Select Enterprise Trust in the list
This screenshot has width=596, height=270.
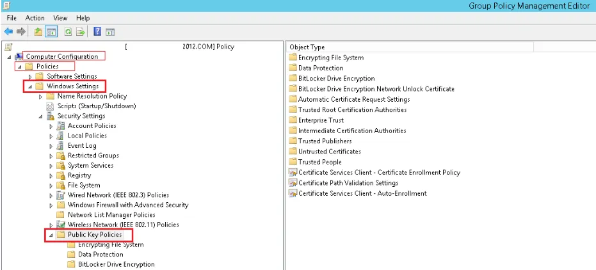pos(321,120)
